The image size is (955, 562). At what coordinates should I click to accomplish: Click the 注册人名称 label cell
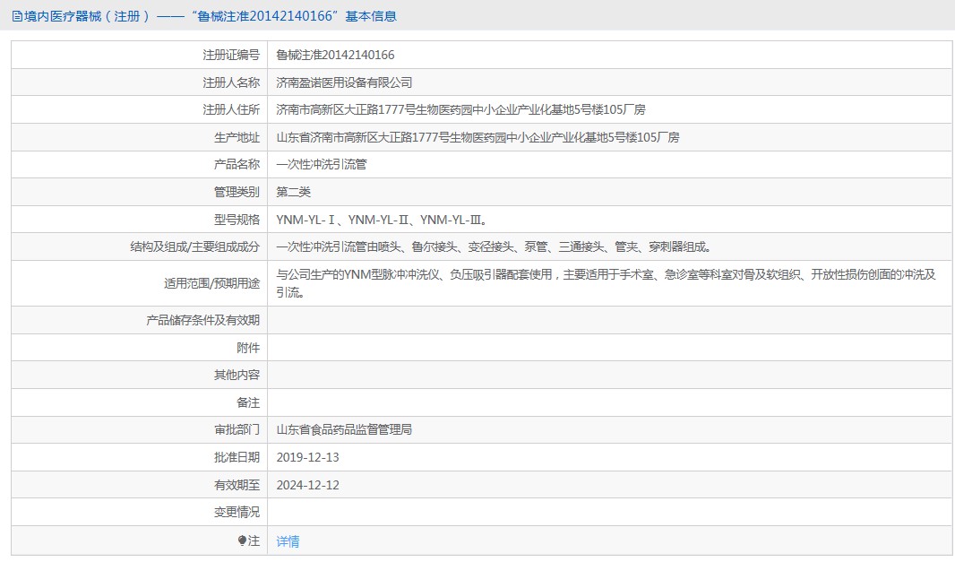140,82
